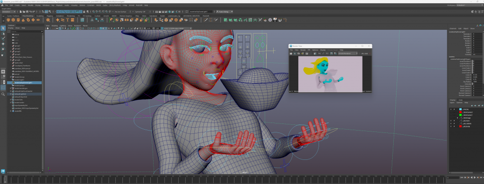Click the red color swatch of pit_body layer
The height and width of the screenshot is (184, 484).
point(460,127)
